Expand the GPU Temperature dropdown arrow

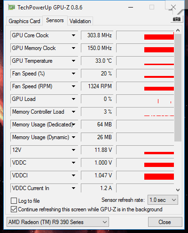click(73, 61)
